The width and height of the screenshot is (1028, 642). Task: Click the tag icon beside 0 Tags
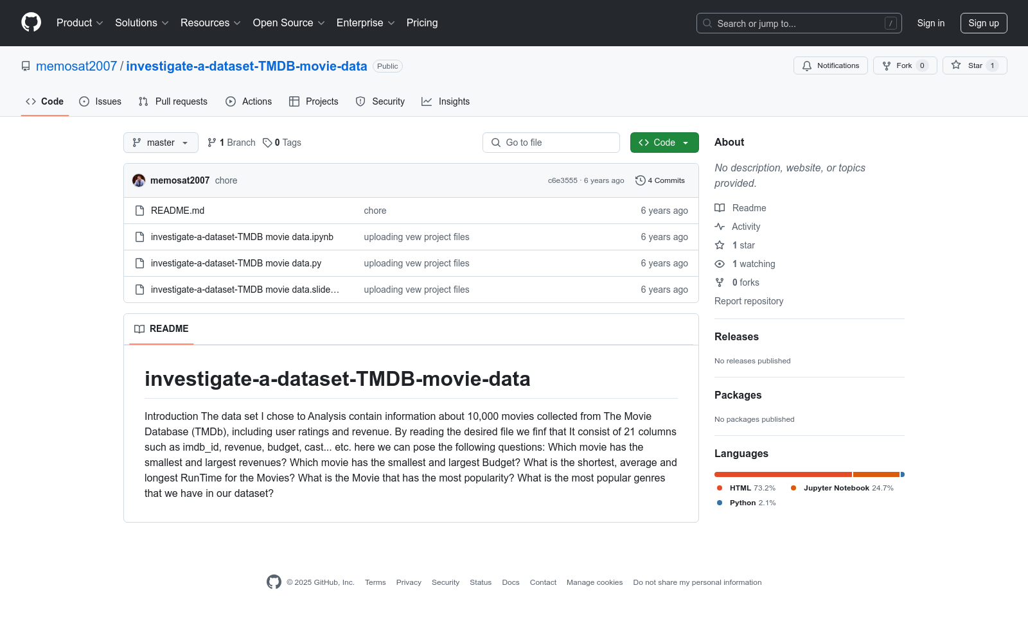pos(267,143)
